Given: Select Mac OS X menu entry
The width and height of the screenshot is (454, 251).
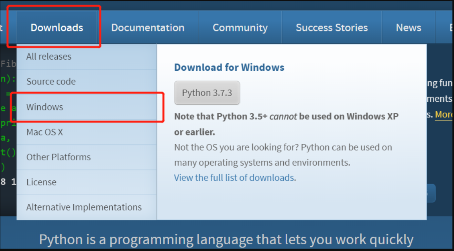Looking at the screenshot, I should pyautogui.click(x=87, y=132).
